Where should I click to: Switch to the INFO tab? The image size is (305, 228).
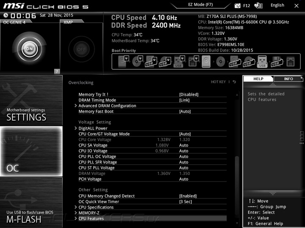tap(288, 79)
